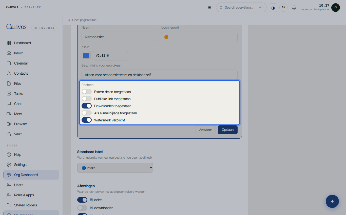
Task: Enable Extern delen toegestaan switch
Action: click(87, 92)
